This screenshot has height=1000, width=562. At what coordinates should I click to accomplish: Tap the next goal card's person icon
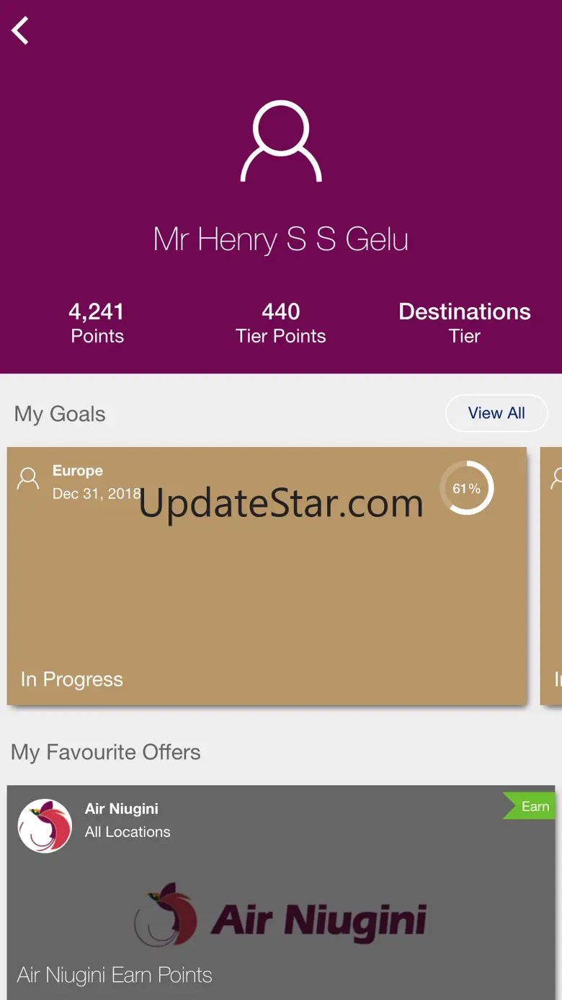pyautogui.click(x=557, y=479)
